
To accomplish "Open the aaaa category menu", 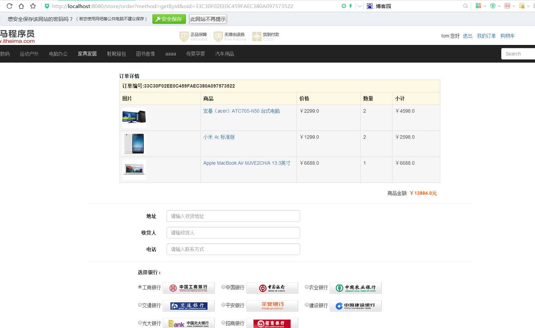I will click(x=171, y=54).
